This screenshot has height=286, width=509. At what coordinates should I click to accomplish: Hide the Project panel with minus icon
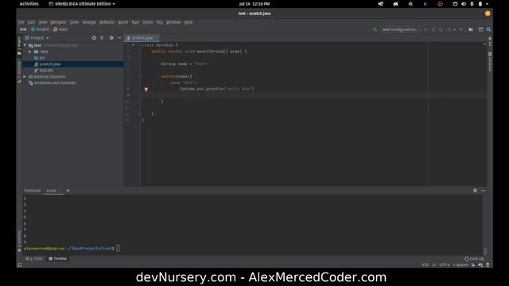[119, 38]
